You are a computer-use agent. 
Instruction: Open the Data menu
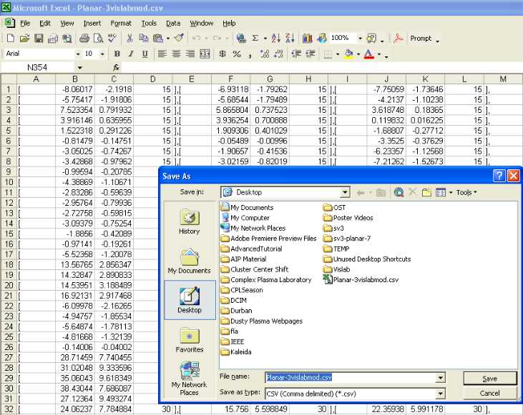tap(173, 23)
